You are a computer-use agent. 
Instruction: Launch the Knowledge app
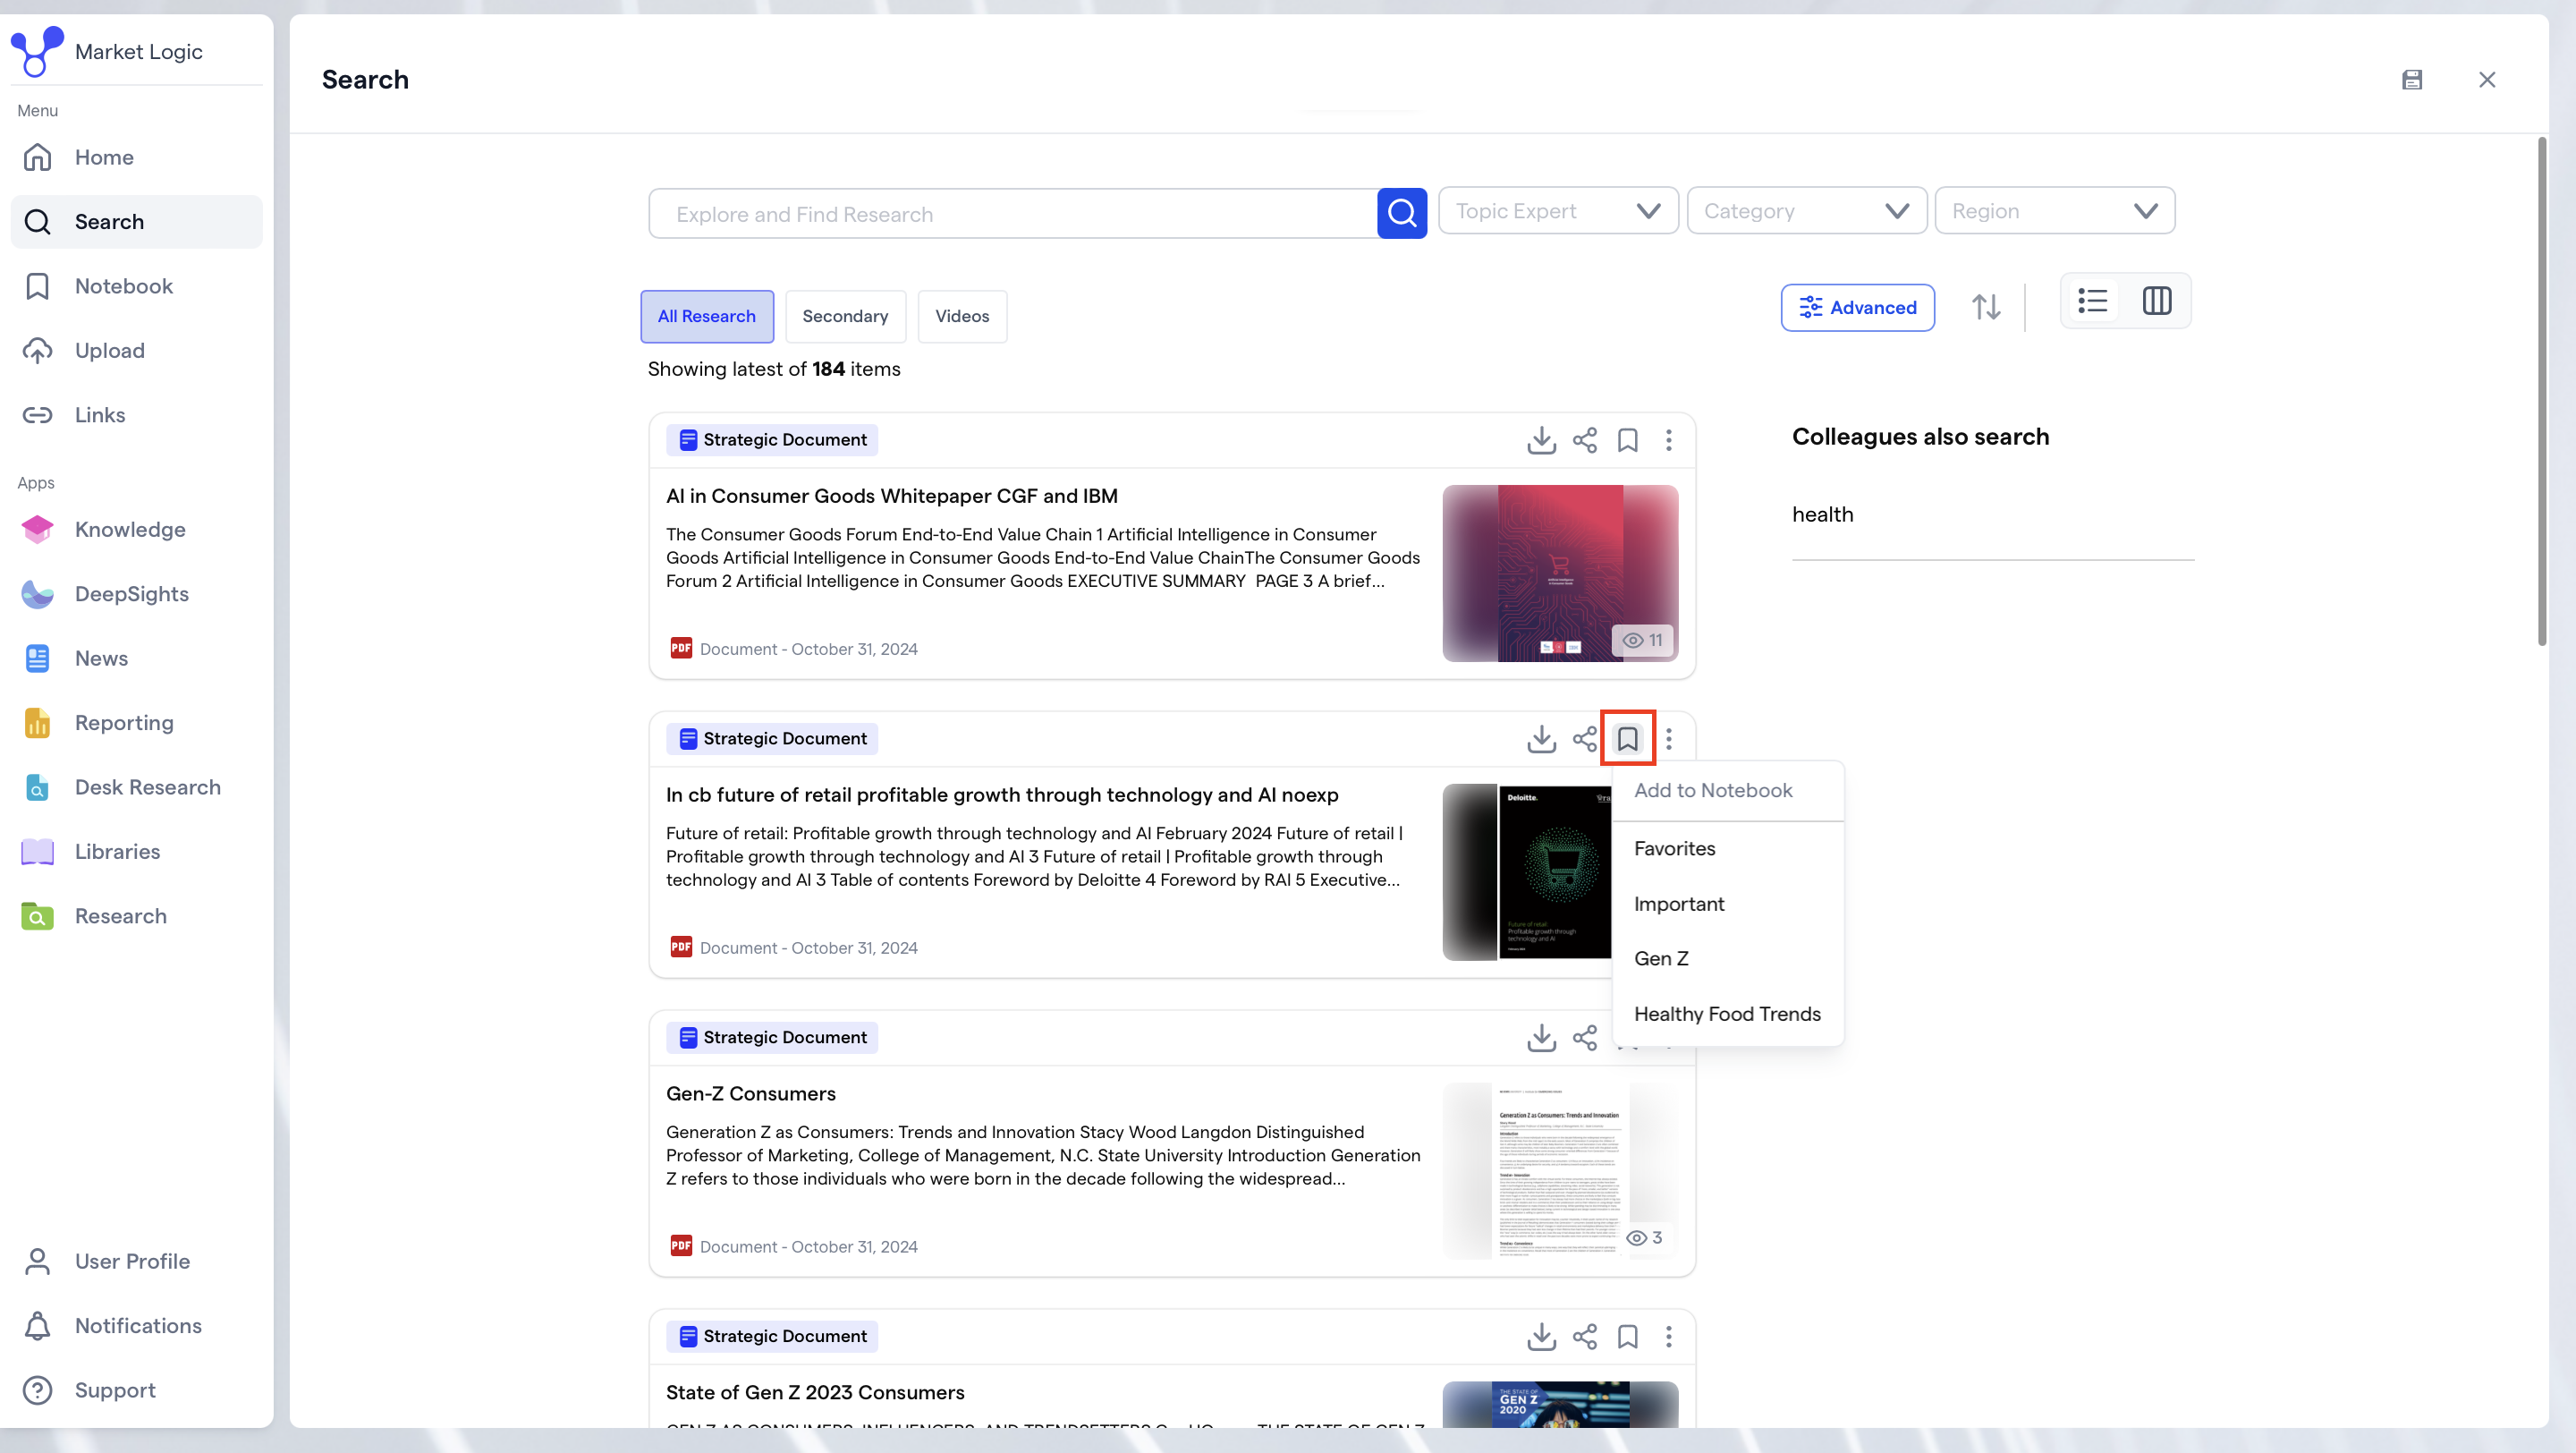(x=136, y=529)
